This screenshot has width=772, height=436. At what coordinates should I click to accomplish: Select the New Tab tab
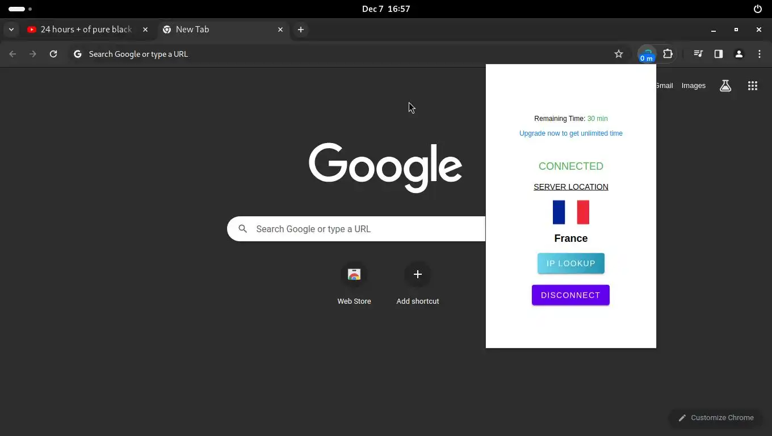(x=223, y=30)
